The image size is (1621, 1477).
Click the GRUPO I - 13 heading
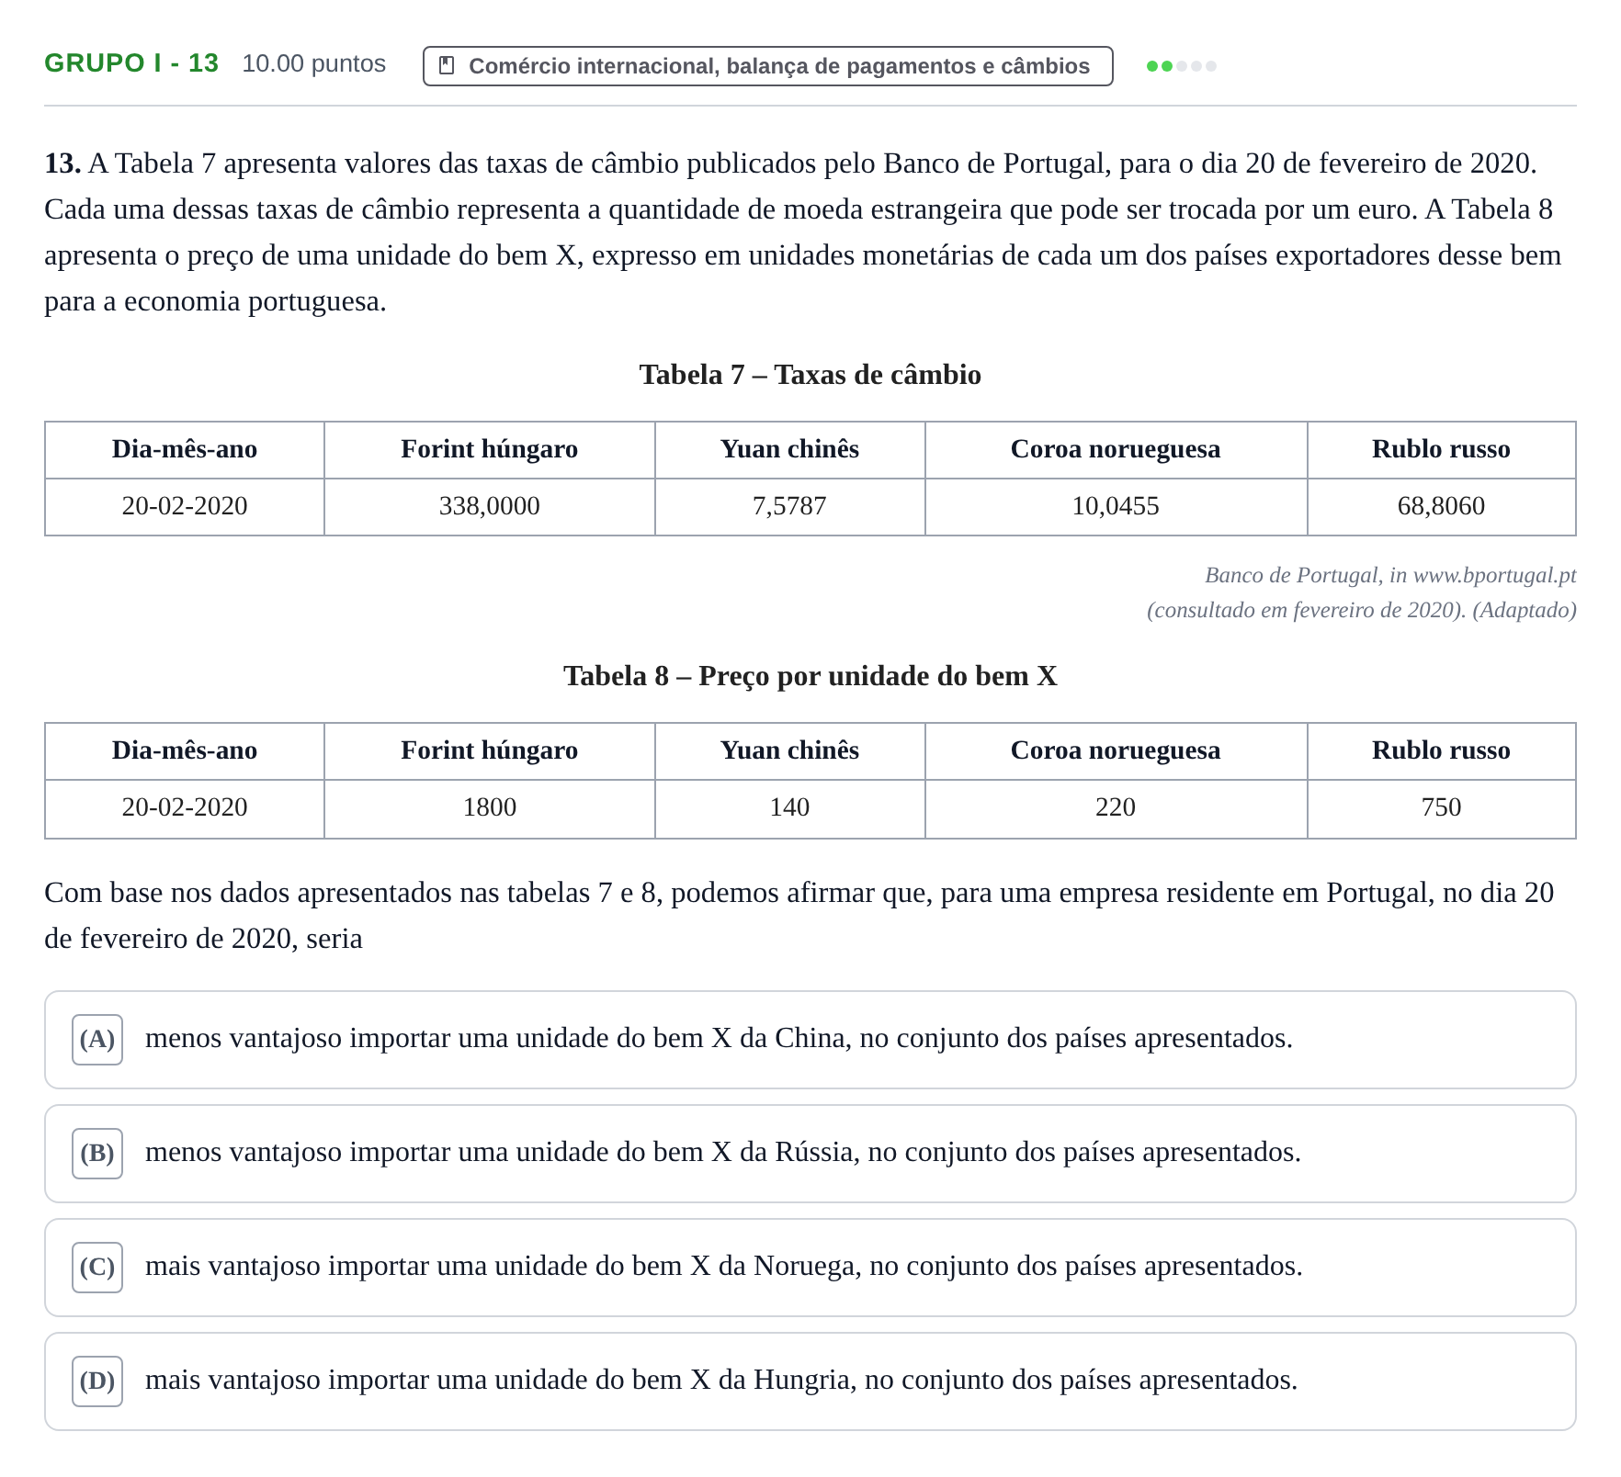[x=131, y=63]
